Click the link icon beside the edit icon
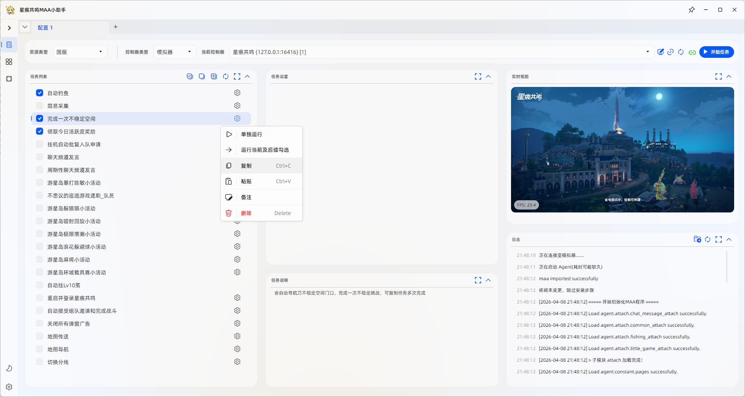The height and width of the screenshot is (397, 745). click(x=670, y=52)
